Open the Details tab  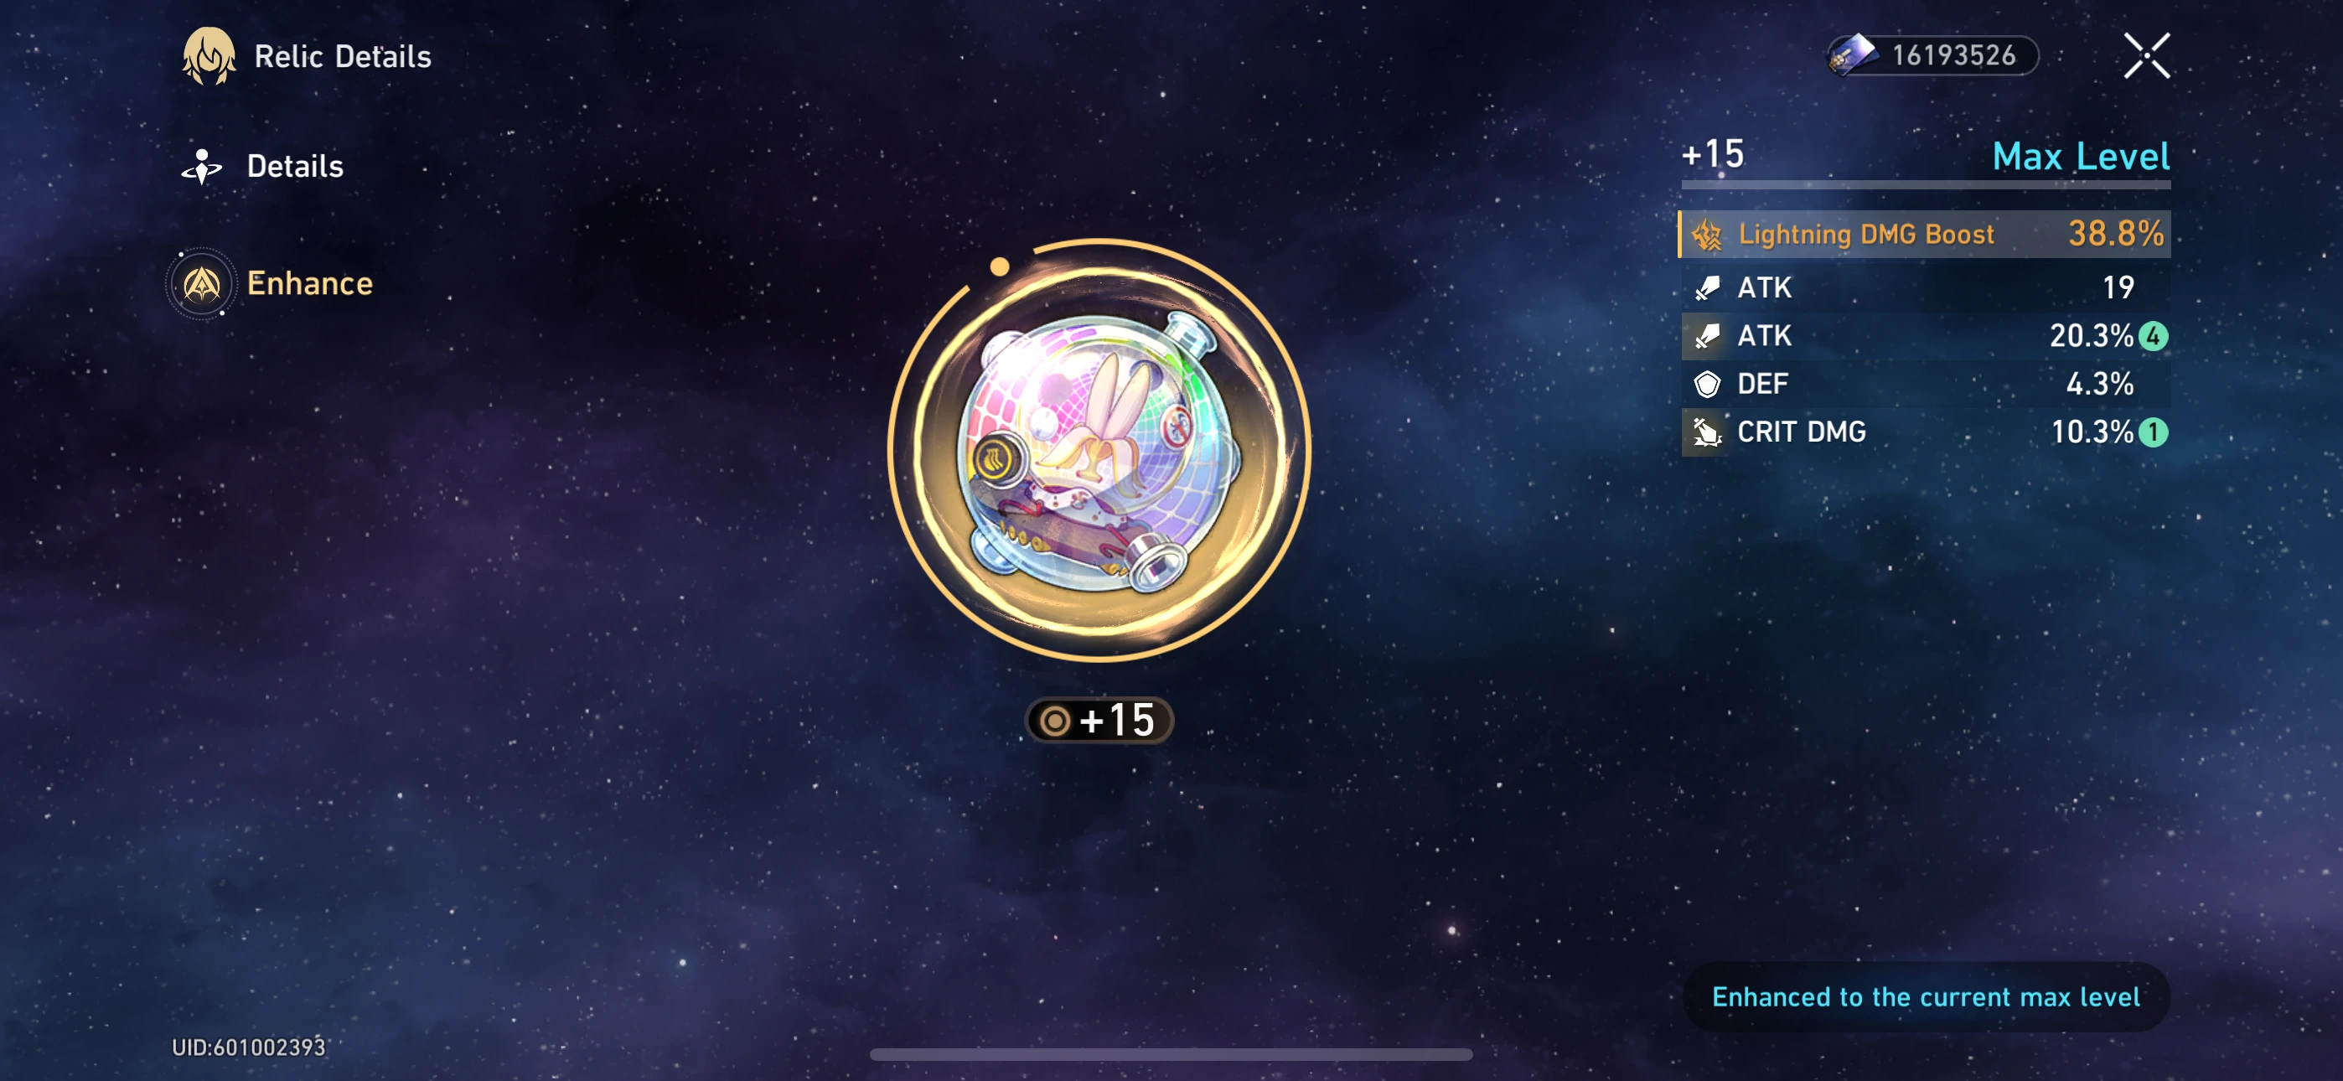[262, 167]
